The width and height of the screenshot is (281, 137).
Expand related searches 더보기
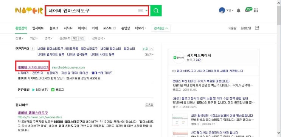[149, 55]
